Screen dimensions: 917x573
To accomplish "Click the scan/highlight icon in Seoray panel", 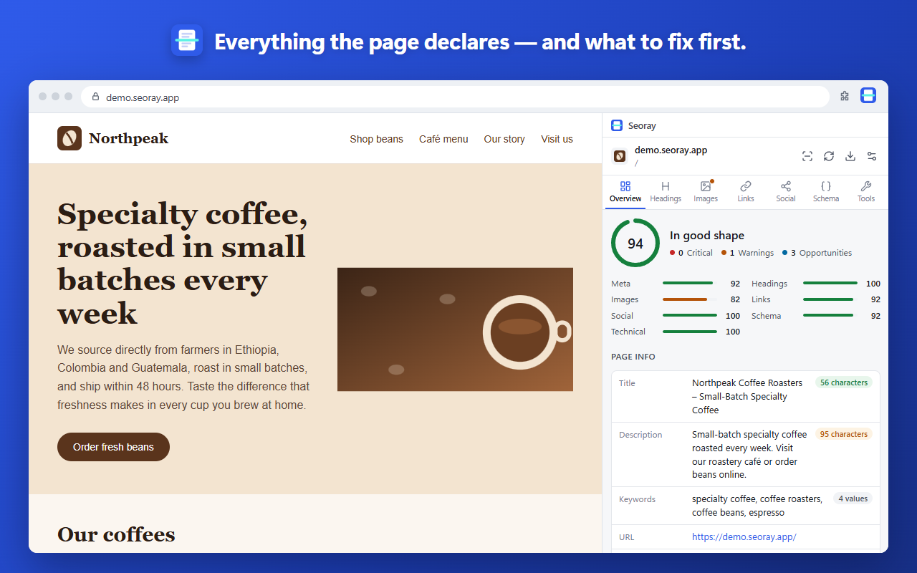I will (807, 156).
